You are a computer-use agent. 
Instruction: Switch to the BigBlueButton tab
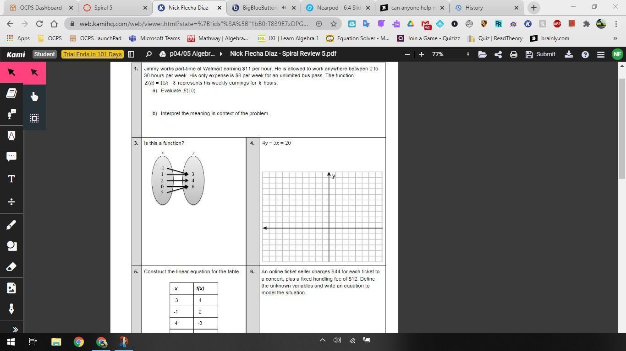pos(264,8)
